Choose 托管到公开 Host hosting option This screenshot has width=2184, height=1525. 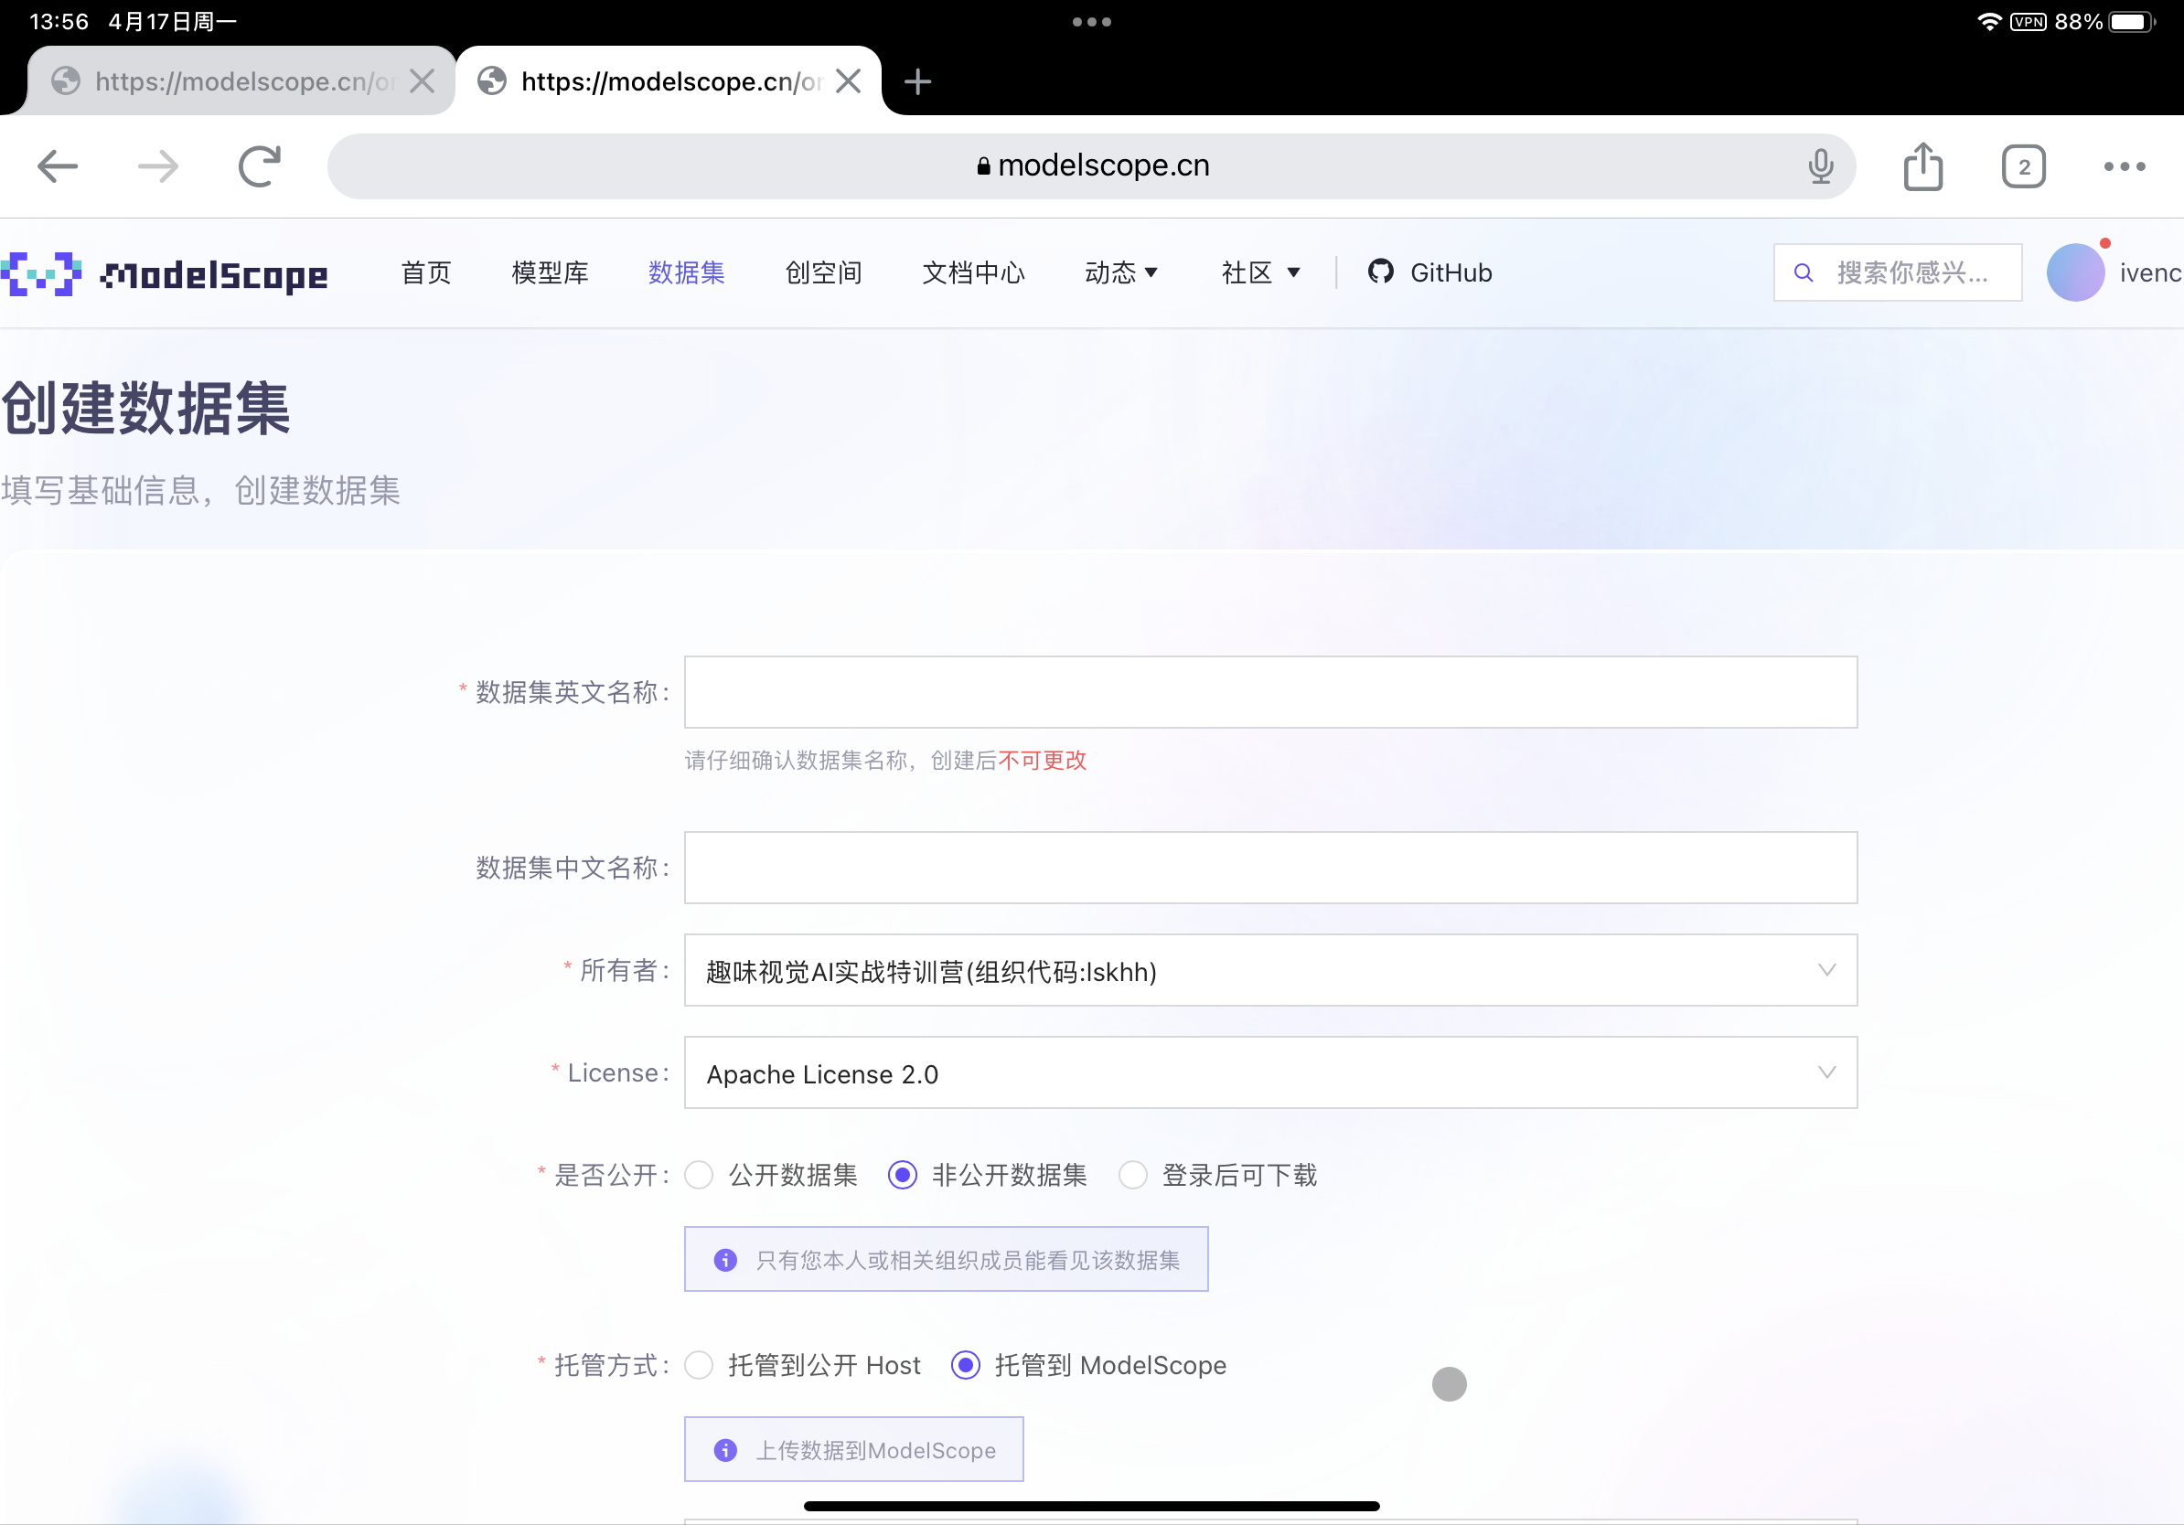[699, 1365]
